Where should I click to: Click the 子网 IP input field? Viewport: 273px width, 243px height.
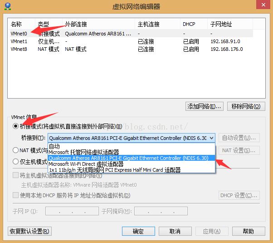pyautogui.click(x=72, y=211)
